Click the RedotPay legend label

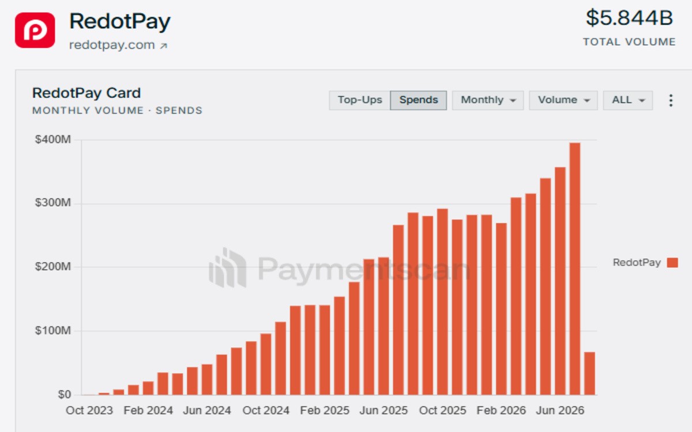(x=637, y=263)
